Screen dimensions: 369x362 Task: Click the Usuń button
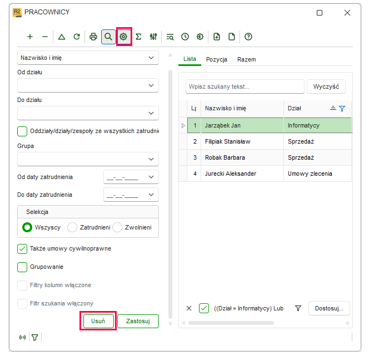[x=98, y=321]
